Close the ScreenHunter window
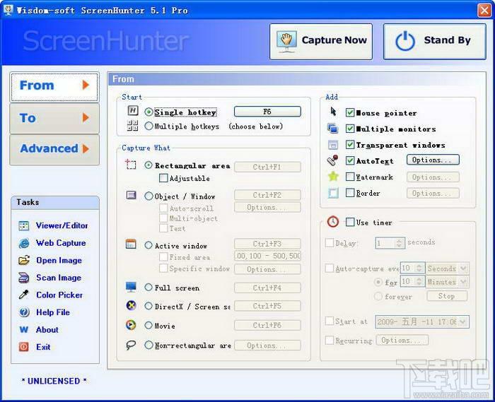This screenshot has width=495, height=402. click(484, 10)
